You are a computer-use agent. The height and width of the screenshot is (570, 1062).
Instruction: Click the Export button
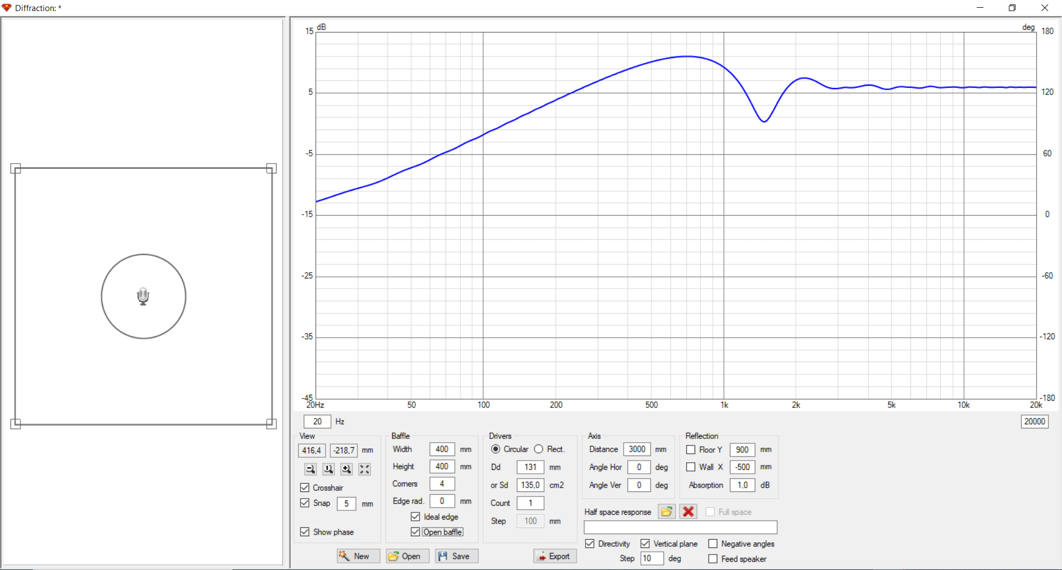pyautogui.click(x=555, y=556)
